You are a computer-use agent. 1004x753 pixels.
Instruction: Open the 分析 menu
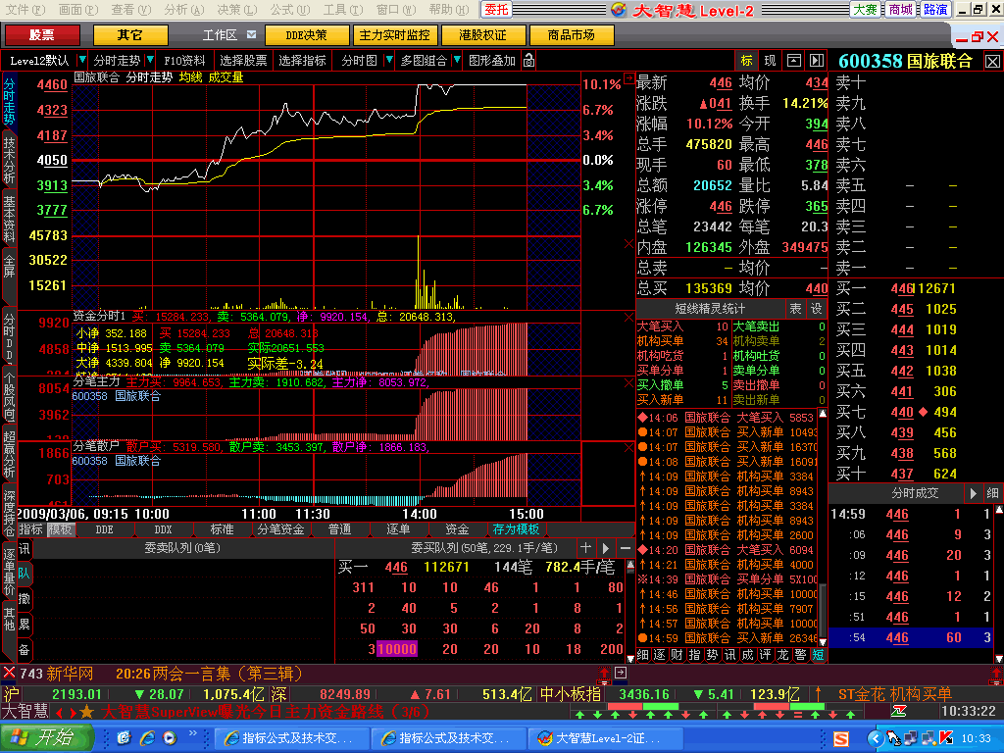[x=183, y=10]
